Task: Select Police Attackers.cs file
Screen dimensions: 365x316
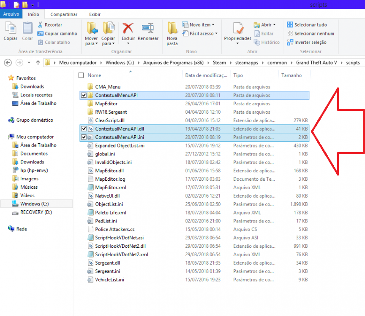Action: [115, 229]
